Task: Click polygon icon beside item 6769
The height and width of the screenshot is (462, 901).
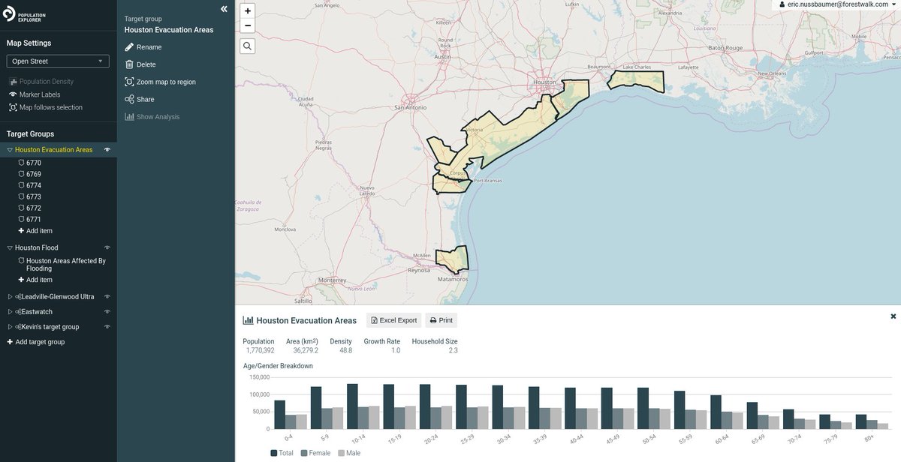Action: pyautogui.click(x=21, y=174)
